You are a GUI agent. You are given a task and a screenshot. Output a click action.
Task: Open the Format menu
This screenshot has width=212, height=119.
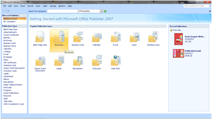30,6
